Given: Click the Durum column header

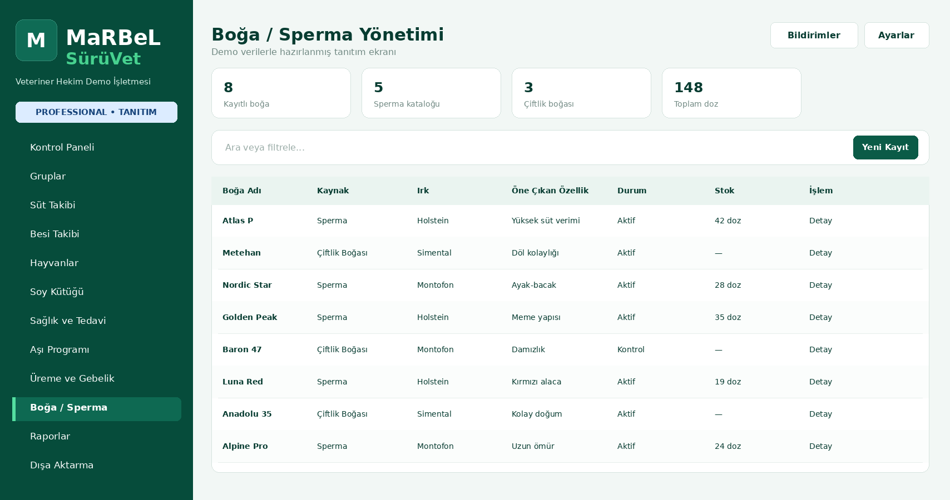Looking at the screenshot, I should [632, 191].
